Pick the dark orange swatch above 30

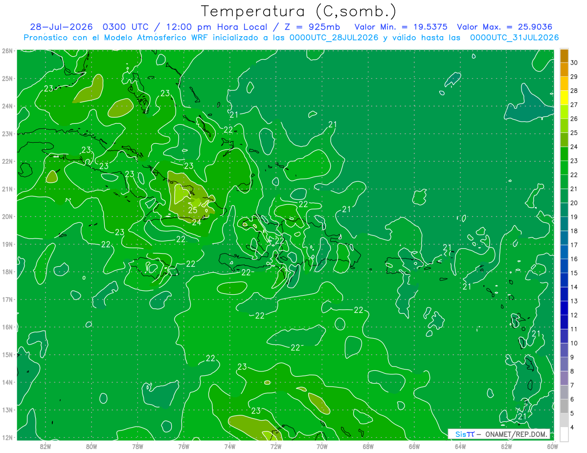coord(564,56)
